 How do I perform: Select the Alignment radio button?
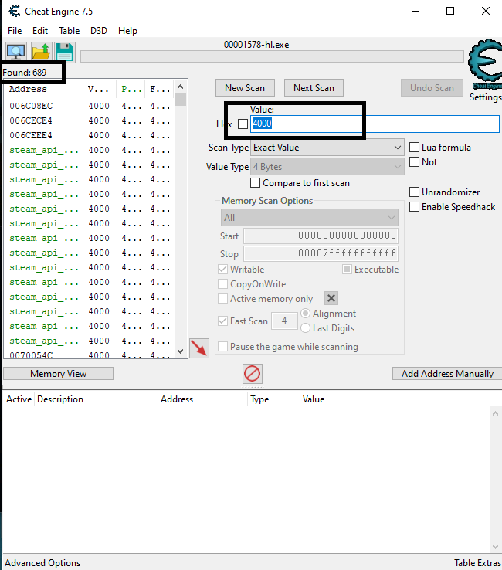coord(305,314)
